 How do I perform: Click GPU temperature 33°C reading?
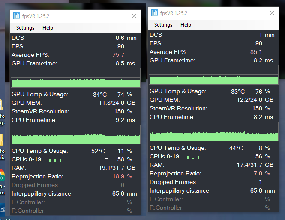click(x=238, y=92)
